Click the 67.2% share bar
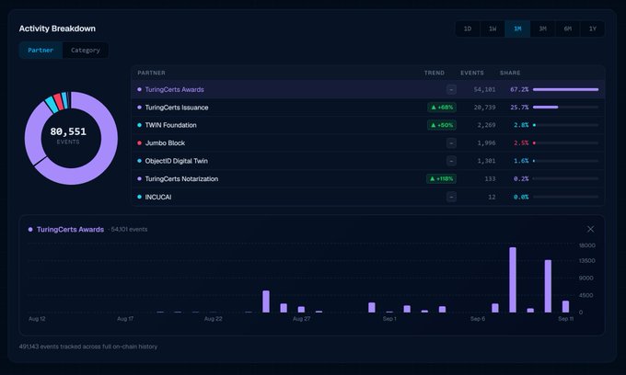Screen dimensions: 626x375 coord(566,89)
